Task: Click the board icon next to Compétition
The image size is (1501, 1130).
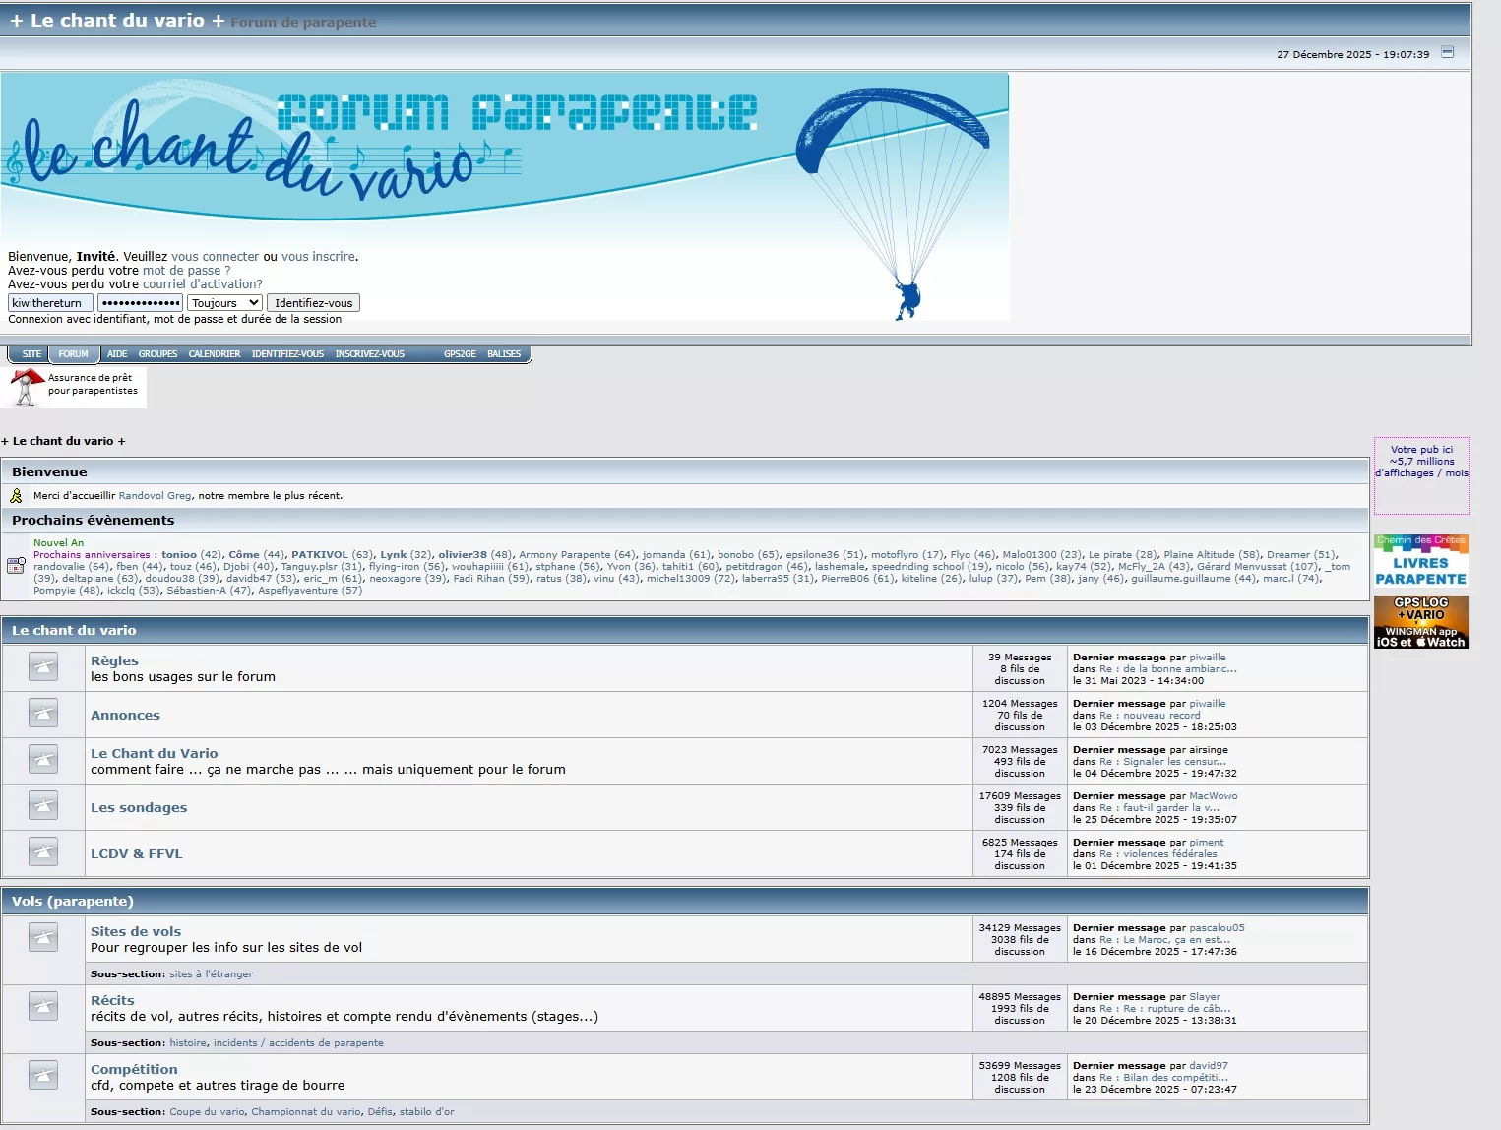Action: pos(43,1076)
